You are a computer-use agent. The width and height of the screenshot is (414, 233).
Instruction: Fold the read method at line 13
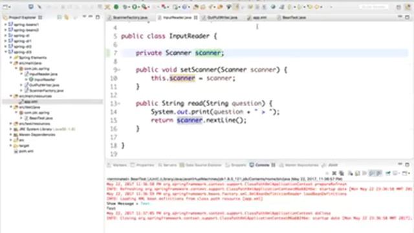point(120,104)
